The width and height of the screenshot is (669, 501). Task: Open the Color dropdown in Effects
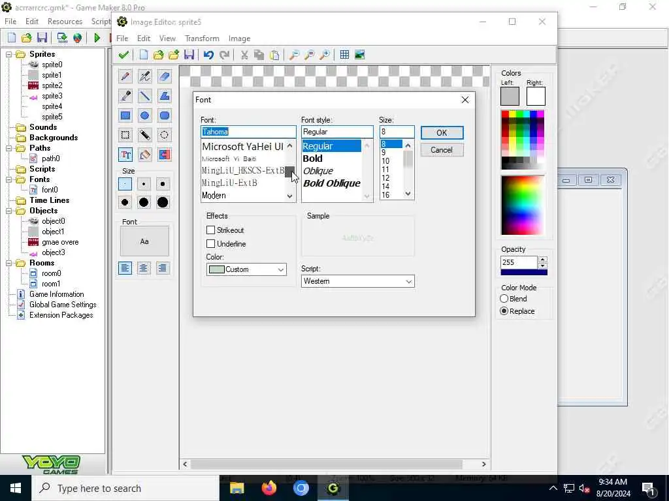coord(246,269)
